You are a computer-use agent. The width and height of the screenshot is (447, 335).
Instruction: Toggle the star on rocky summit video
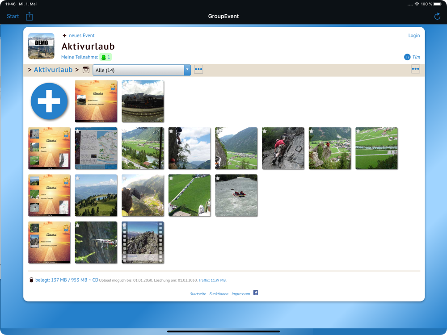[x=124, y=225]
